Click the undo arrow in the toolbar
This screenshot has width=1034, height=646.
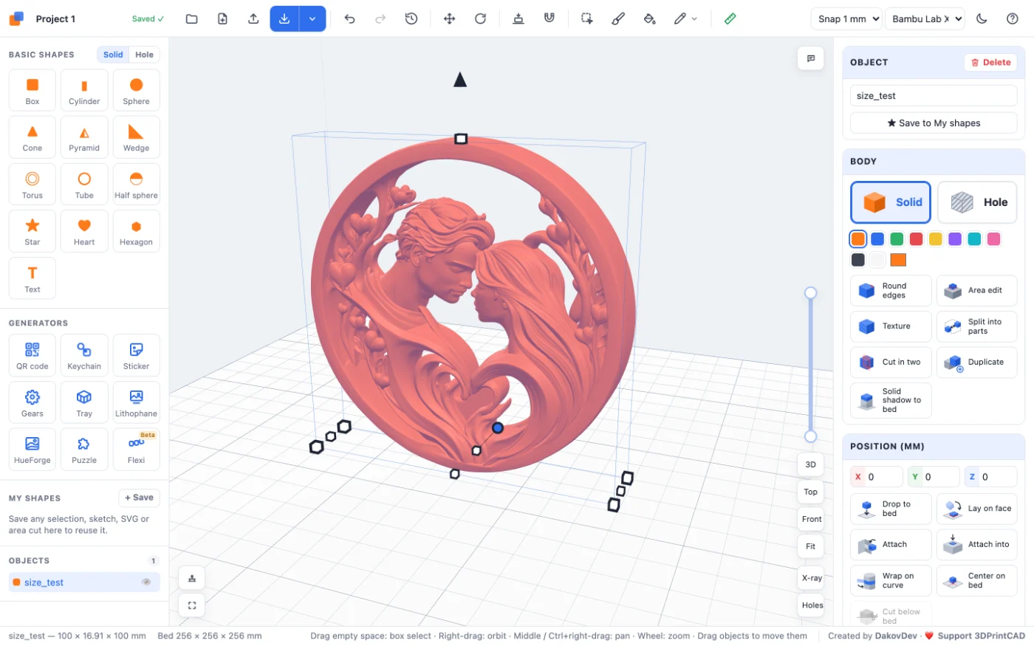click(350, 18)
